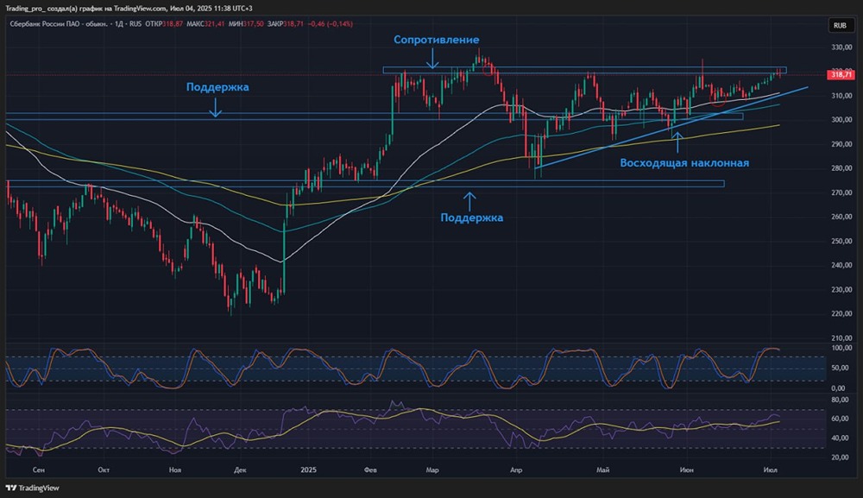The height and width of the screenshot is (498, 863).
Task: Click the −0,46 (−0,14%) change value
Action: tap(331, 24)
